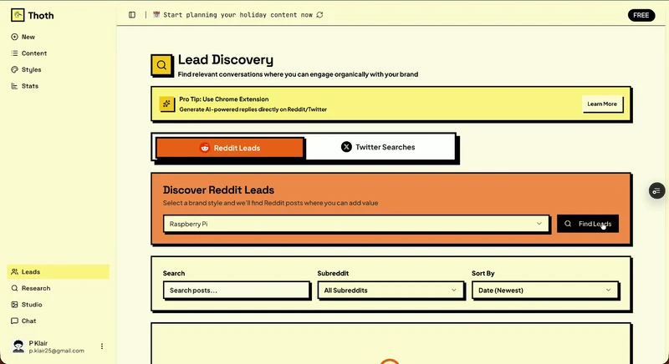Click Learn More button
Image resolution: width=669 pixels, height=364 pixels.
pyautogui.click(x=602, y=104)
